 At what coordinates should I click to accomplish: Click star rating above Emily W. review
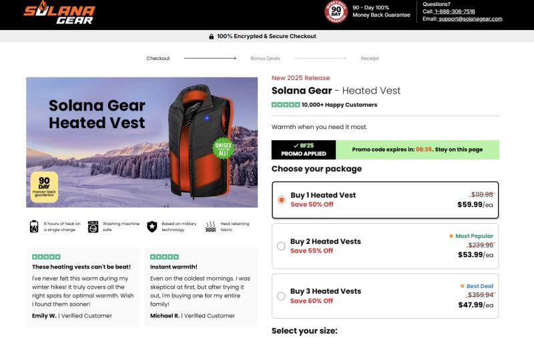point(46,257)
